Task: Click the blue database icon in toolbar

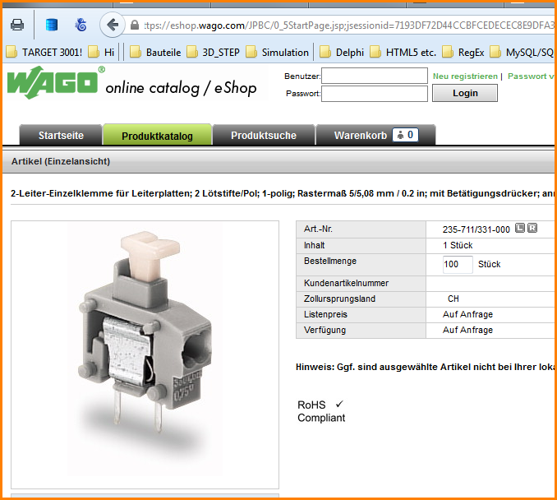Action: coord(51,25)
